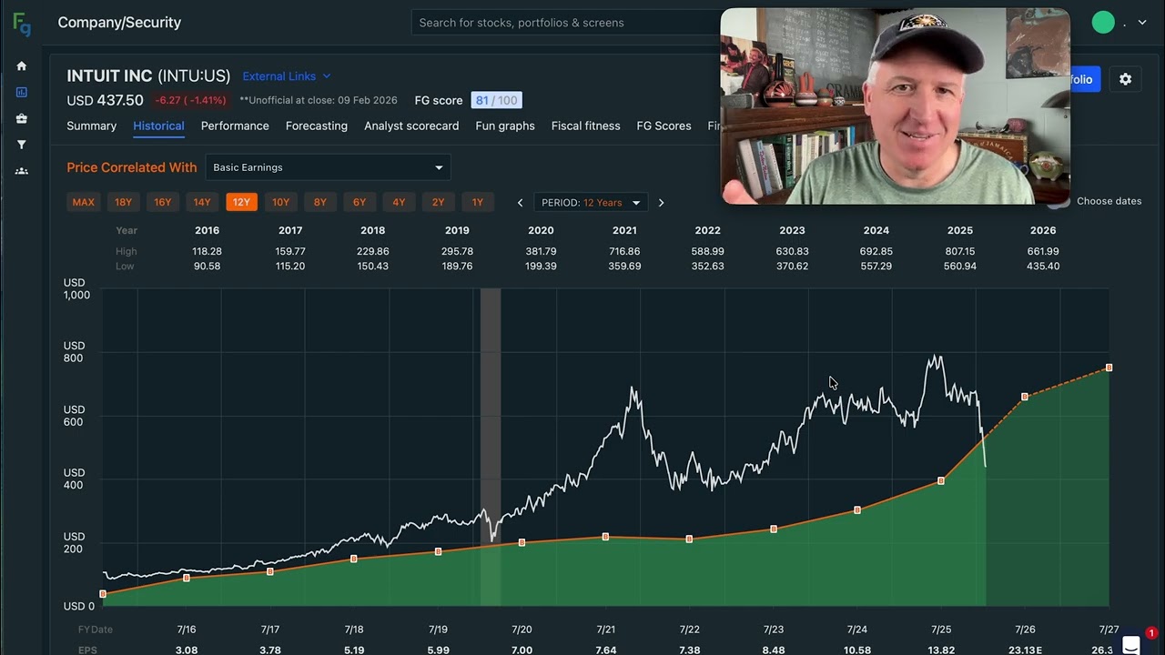Open the Basic Earnings correlation dropdown
The height and width of the screenshot is (655, 1165).
[x=328, y=167]
